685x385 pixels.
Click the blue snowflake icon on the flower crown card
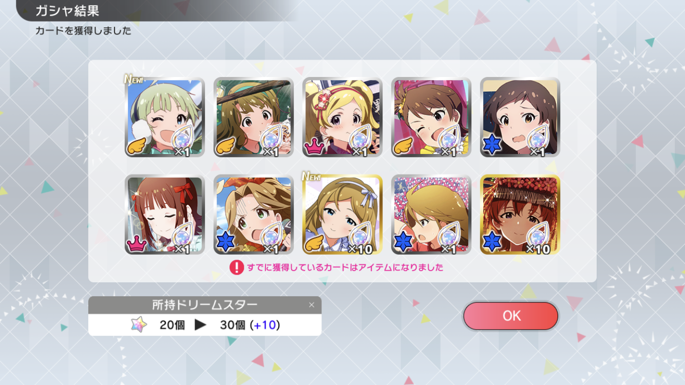click(x=492, y=242)
